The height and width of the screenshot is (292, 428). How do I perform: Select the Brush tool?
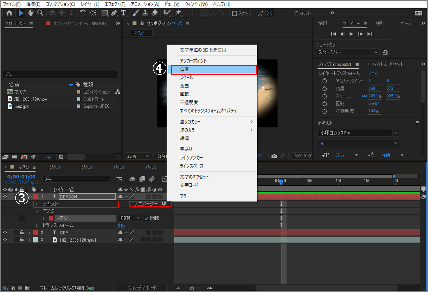(136, 13)
